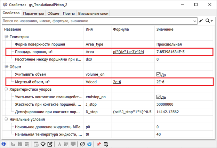Click the edit note icon in bottom toolbar

point(50,143)
